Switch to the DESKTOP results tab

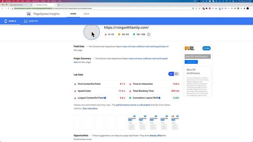tap(31, 21)
